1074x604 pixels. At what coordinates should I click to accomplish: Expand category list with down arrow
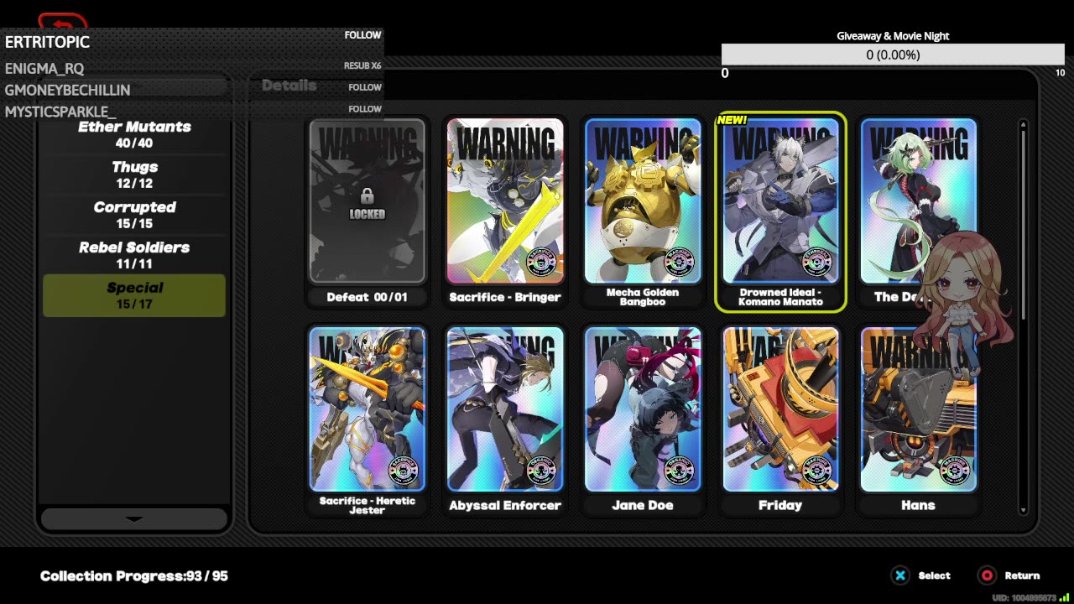click(x=134, y=518)
